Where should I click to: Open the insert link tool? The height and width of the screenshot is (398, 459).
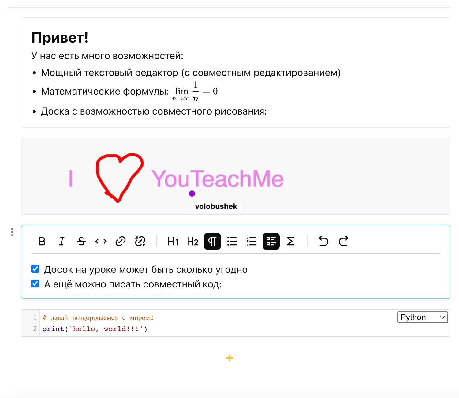[121, 241]
